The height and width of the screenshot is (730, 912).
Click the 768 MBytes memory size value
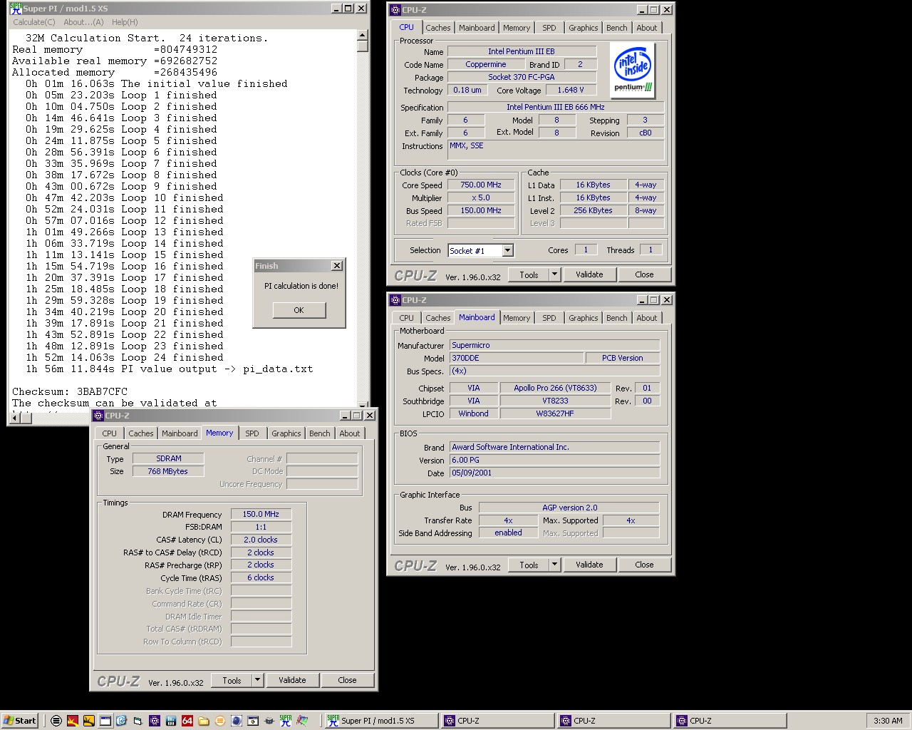point(167,471)
